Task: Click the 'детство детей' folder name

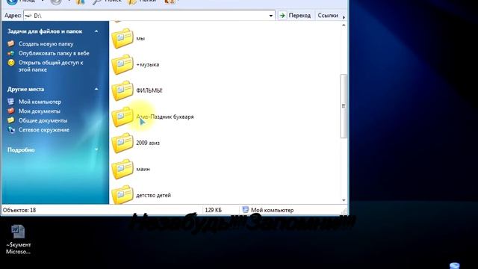Action: (x=153, y=195)
